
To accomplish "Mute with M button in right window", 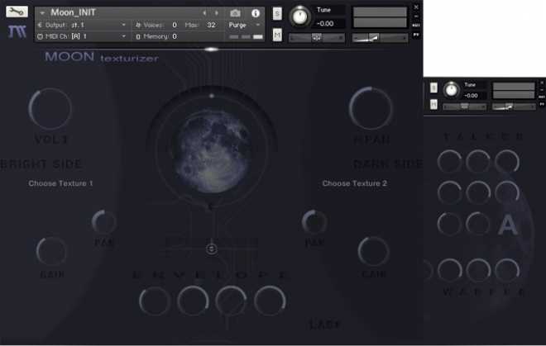I will [433, 104].
